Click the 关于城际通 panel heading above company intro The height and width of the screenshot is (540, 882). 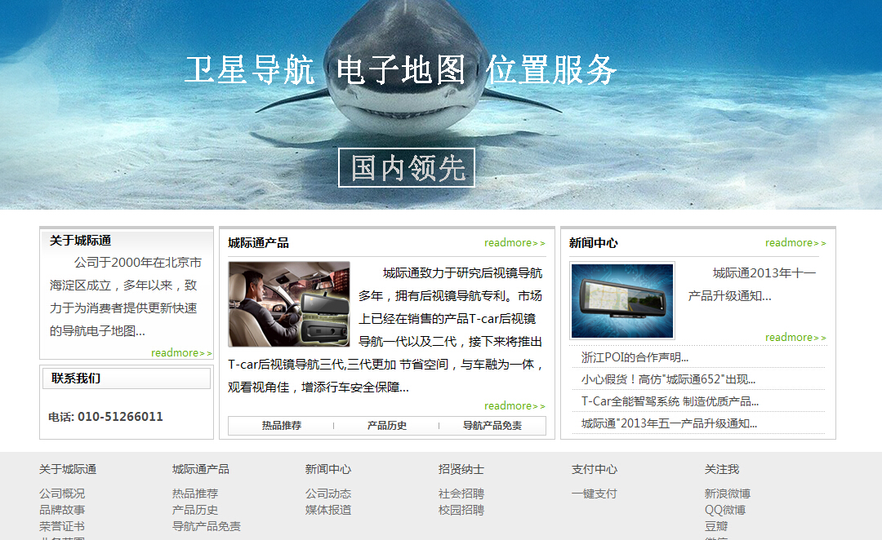80,241
